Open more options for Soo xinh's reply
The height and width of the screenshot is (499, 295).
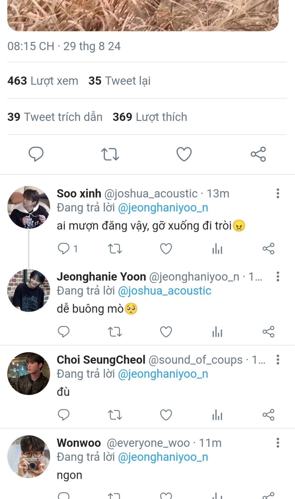(x=278, y=193)
